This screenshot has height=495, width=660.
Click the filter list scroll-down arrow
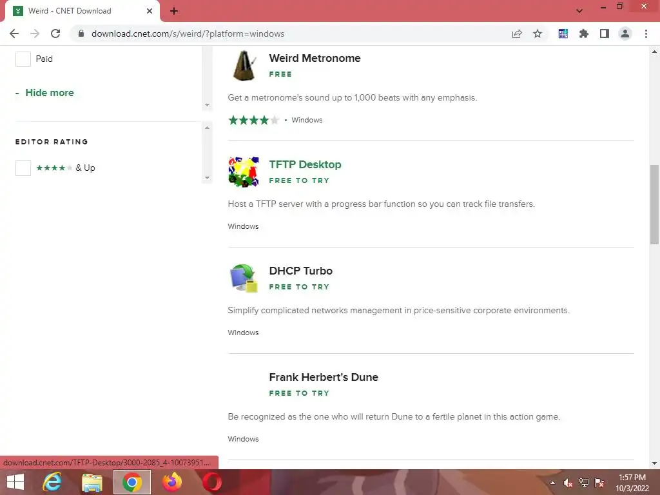tap(207, 105)
